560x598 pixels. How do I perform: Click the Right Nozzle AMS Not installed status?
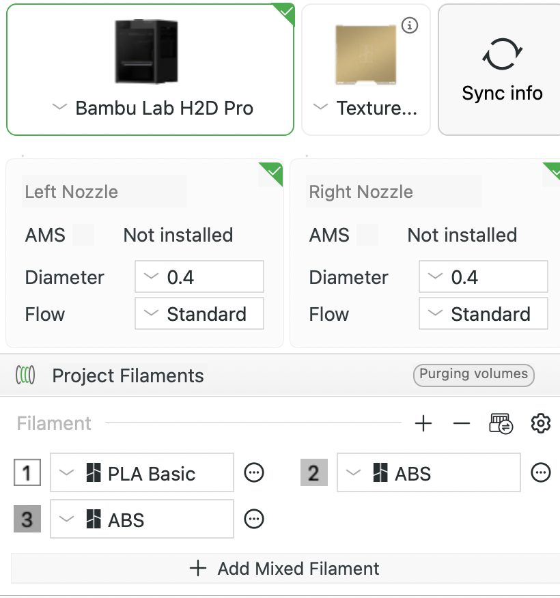[462, 235]
